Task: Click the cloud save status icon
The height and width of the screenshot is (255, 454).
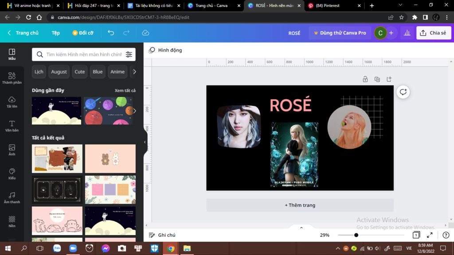Action: pos(145,33)
